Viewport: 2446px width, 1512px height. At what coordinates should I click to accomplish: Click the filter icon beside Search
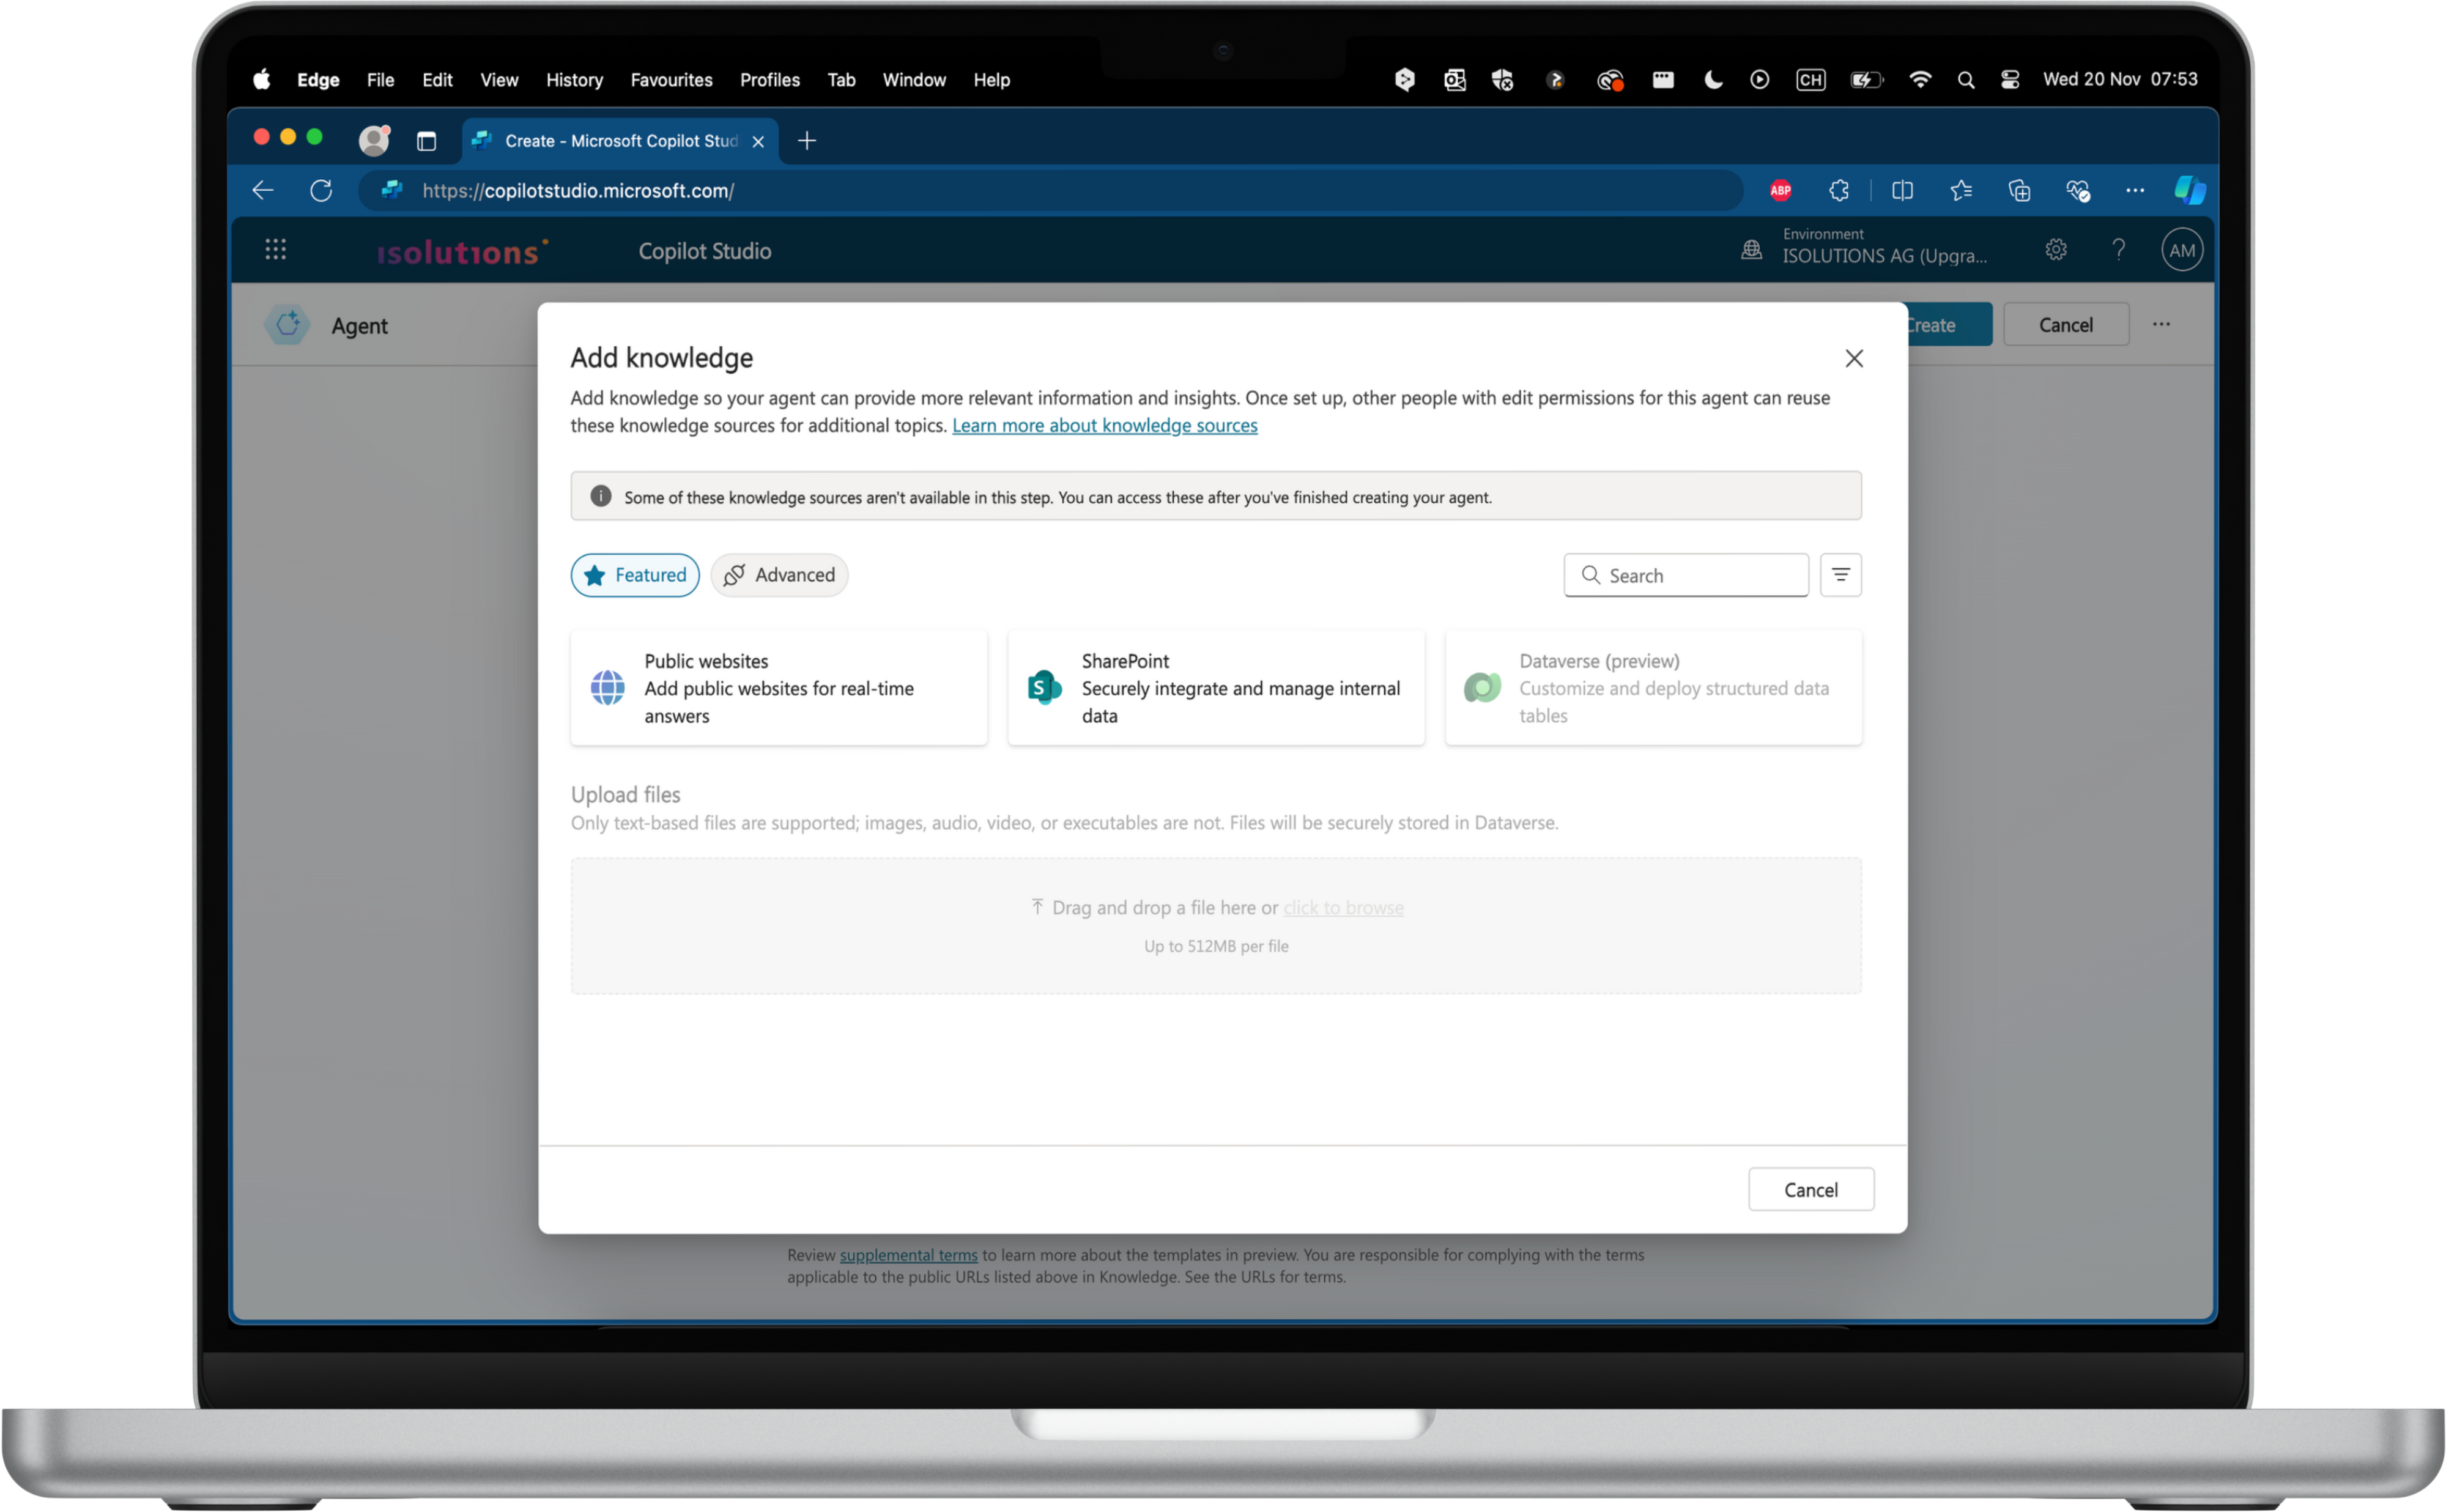(1840, 575)
